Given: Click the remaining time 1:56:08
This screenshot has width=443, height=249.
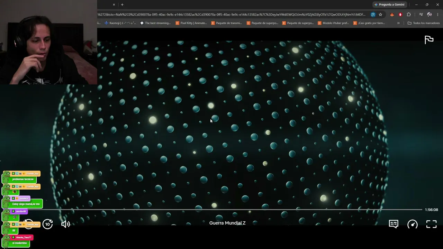Looking at the screenshot, I should pyautogui.click(x=432, y=210).
